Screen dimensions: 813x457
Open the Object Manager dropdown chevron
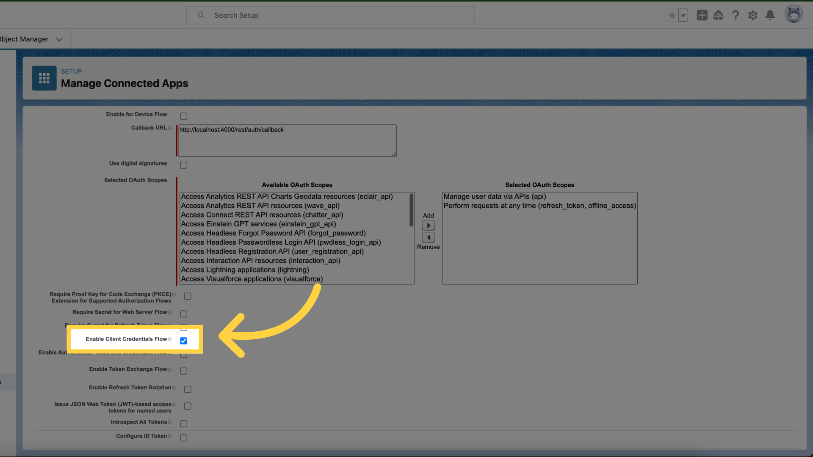(59, 39)
